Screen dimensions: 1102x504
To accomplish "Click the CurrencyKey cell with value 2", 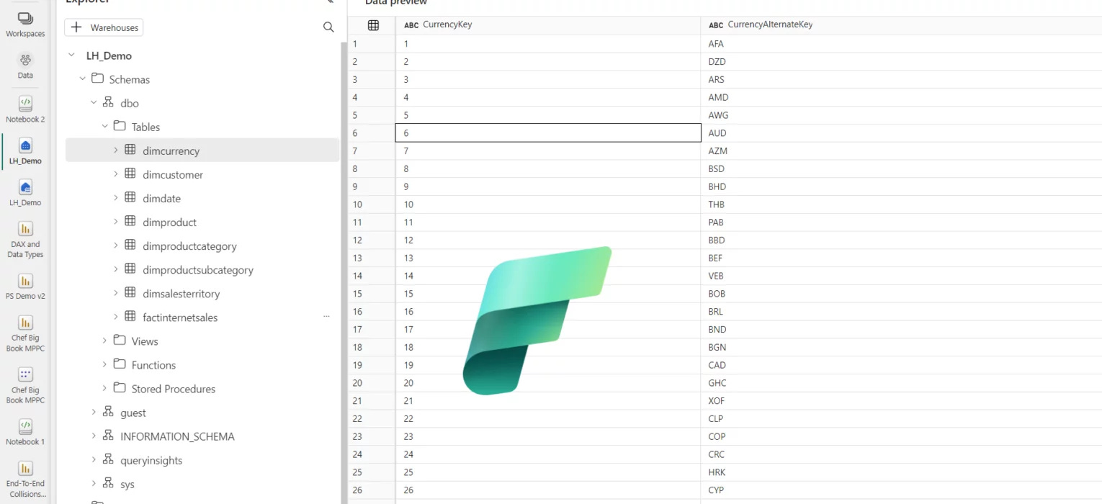I will tap(548, 62).
